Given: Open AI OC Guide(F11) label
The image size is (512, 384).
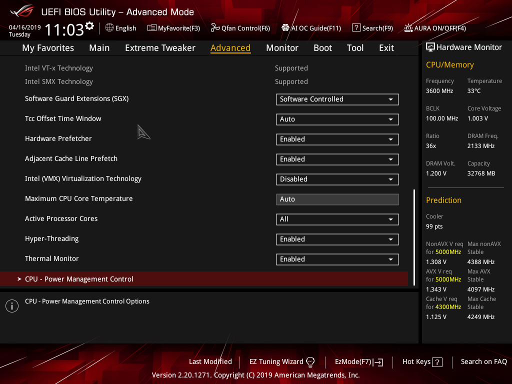Looking at the screenshot, I should [x=316, y=28].
